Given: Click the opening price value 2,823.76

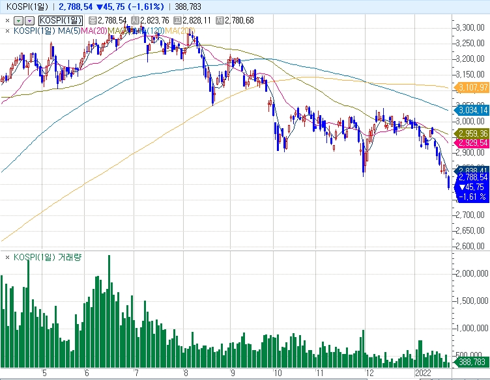Looking at the screenshot, I should (154, 21).
